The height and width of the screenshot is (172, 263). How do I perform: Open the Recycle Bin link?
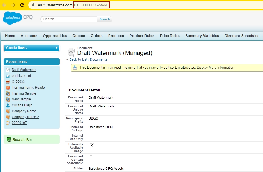22,140
